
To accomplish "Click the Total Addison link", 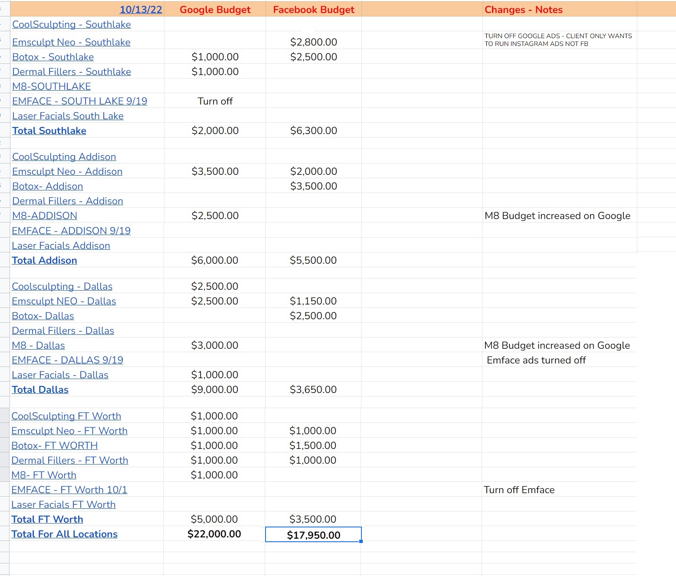I will click(44, 260).
